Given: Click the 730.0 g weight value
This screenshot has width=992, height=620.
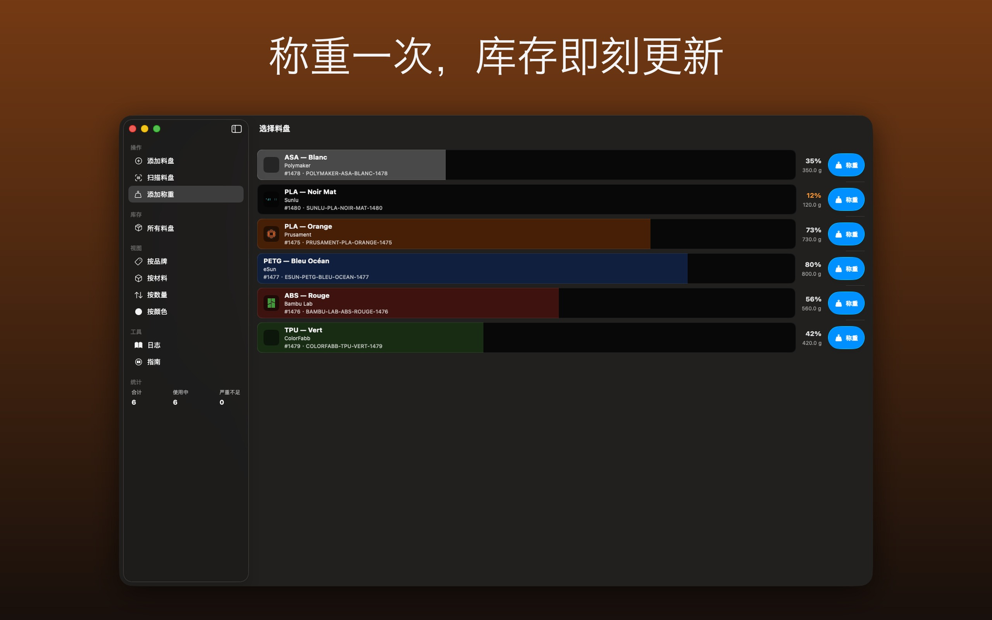Looking at the screenshot, I should 812,240.
